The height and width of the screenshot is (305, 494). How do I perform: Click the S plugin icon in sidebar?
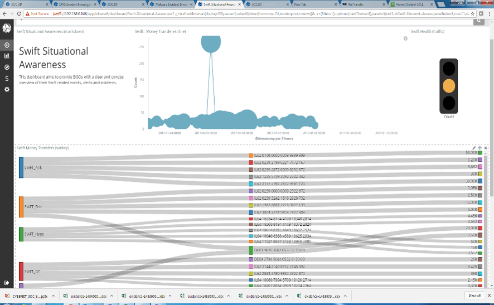(x=7, y=79)
